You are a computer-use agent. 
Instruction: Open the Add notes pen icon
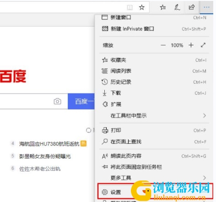pos(177,7)
